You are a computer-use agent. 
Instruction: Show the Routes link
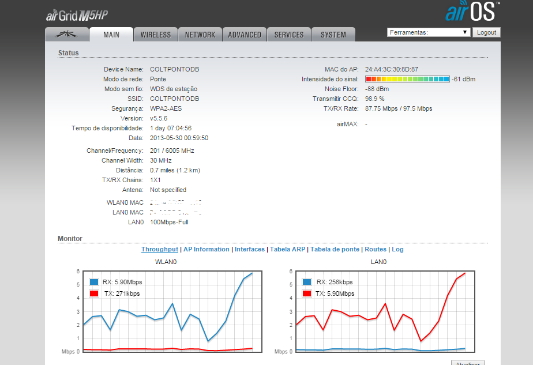(x=376, y=249)
